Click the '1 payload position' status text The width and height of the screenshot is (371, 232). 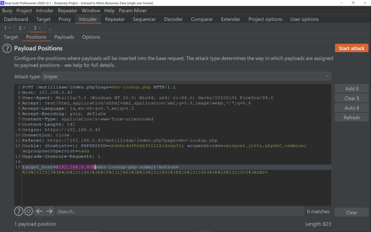pyautogui.click(x=35, y=224)
